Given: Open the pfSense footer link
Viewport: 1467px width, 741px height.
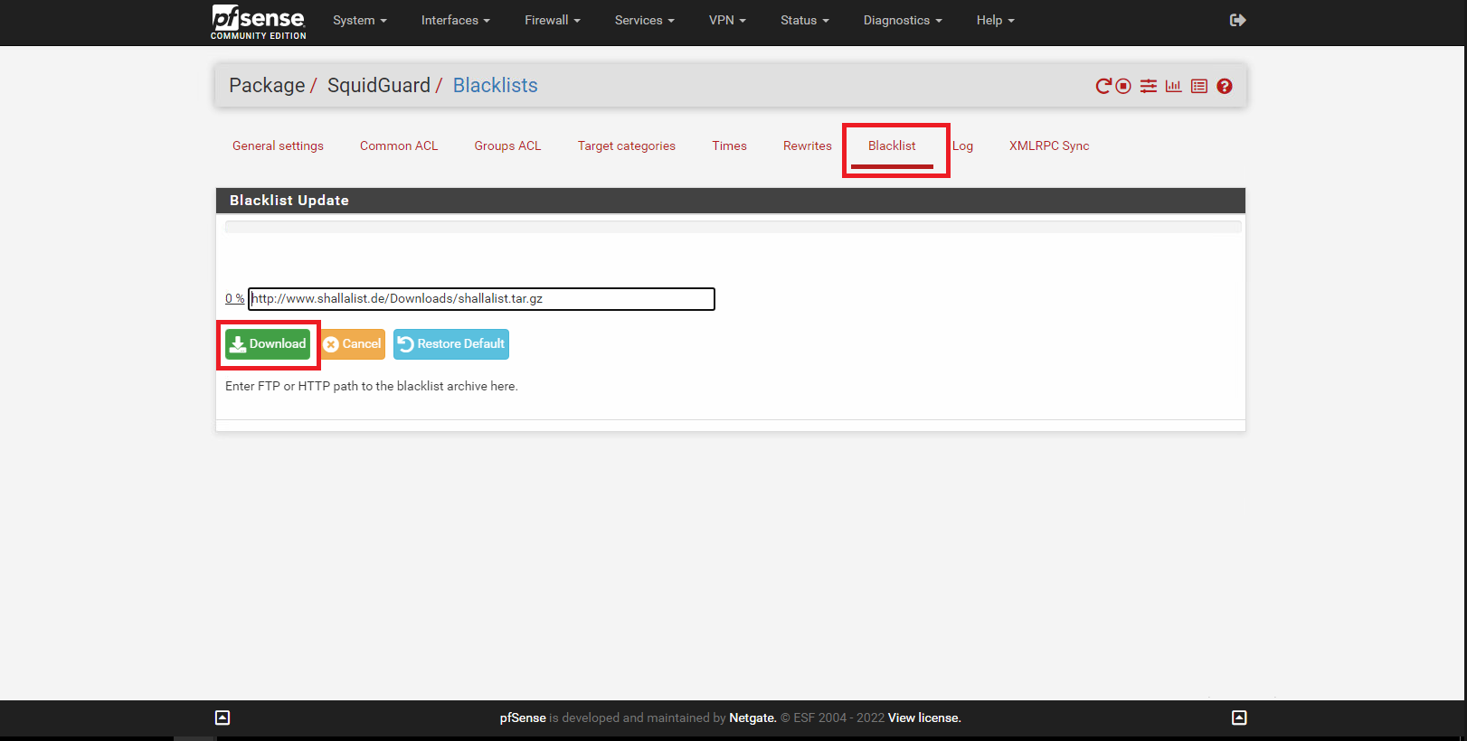Looking at the screenshot, I should coord(523,718).
